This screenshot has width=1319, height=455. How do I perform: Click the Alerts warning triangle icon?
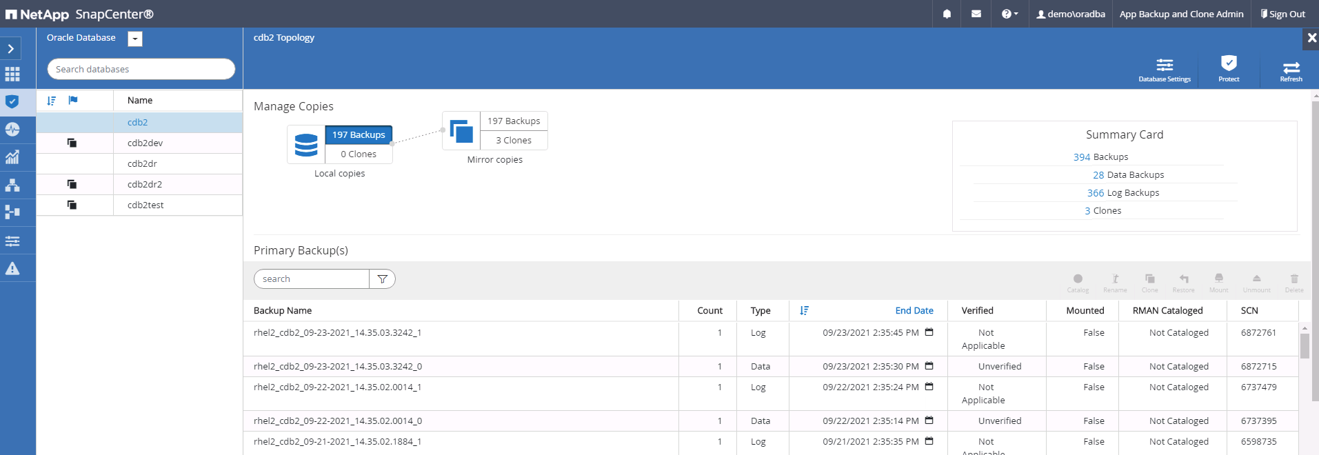(12, 268)
